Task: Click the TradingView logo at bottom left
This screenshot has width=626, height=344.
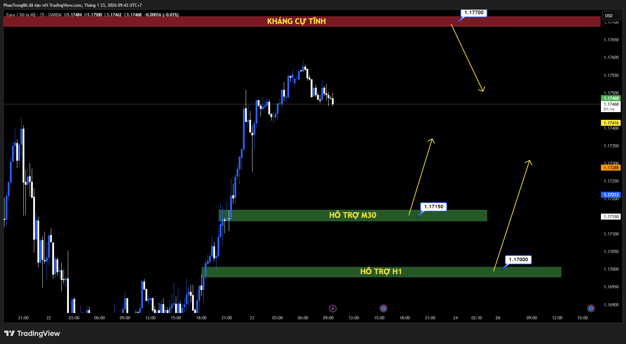Action: (x=32, y=333)
